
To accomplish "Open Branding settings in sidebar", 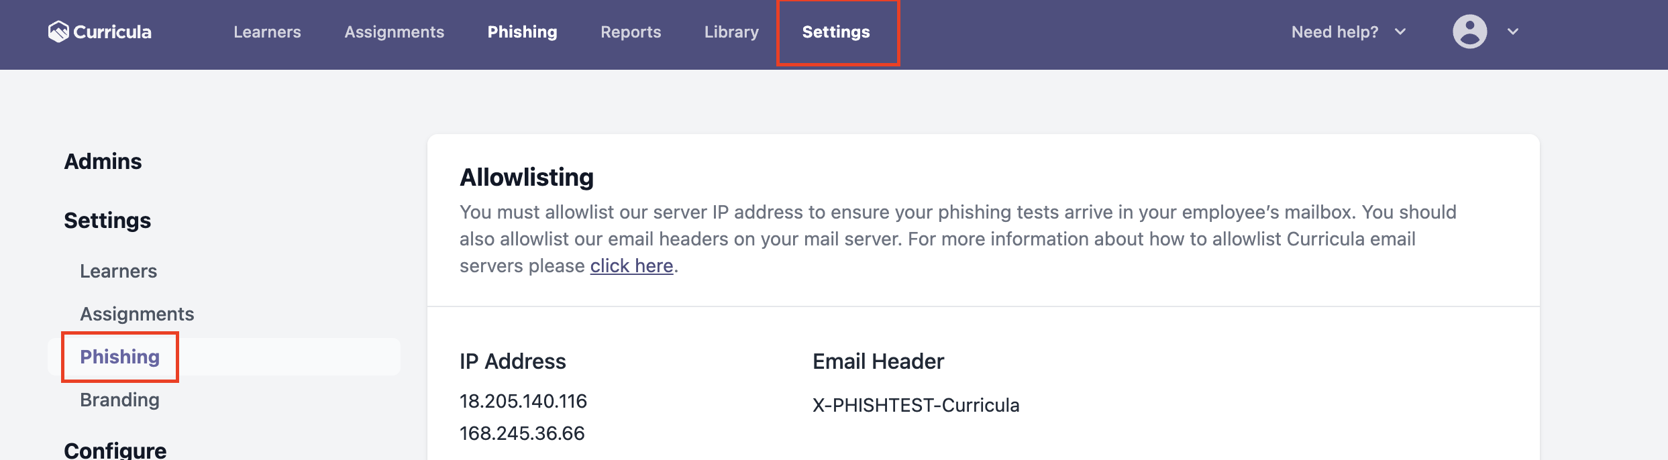I will pyautogui.click(x=119, y=400).
